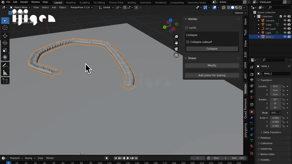
Task: Open rotation Mode XYZ dropdown
Action: click(x=276, y=113)
